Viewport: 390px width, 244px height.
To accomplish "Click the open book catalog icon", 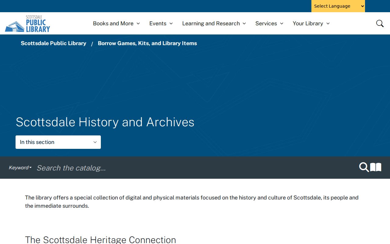I will click(376, 167).
